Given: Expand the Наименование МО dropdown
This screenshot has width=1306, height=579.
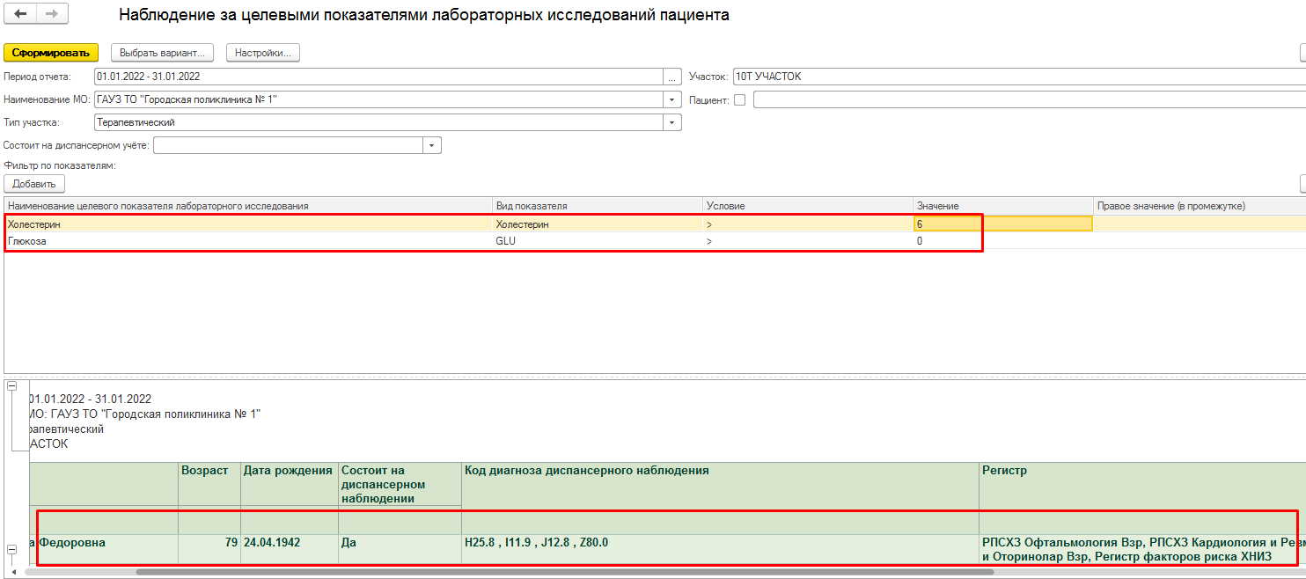Looking at the screenshot, I should coord(673,99).
